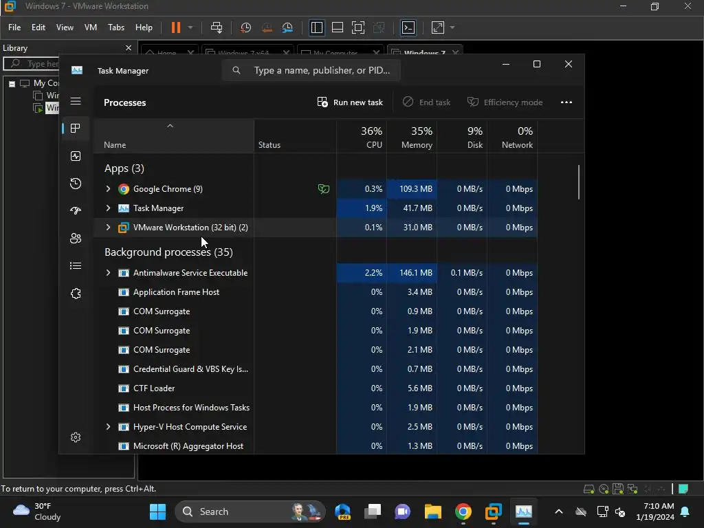
Task: Open the Performance page in Task Manager sidebar
Action: (76, 156)
